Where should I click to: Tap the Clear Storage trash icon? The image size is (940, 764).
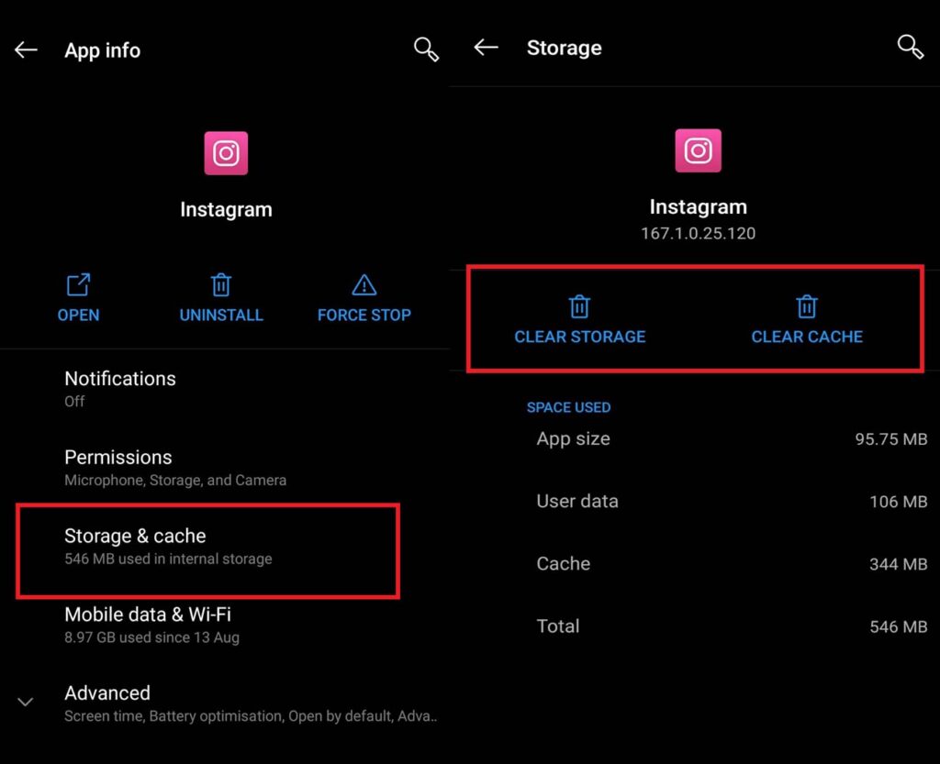(x=580, y=306)
